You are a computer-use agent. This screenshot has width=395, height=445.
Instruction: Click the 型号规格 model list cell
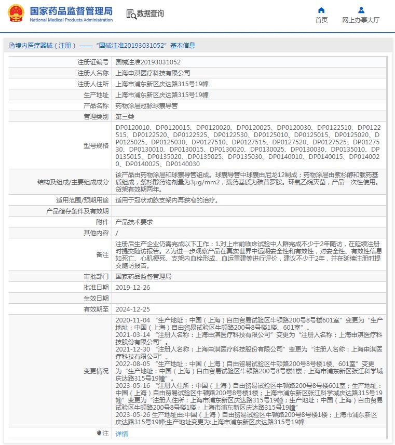249,145
